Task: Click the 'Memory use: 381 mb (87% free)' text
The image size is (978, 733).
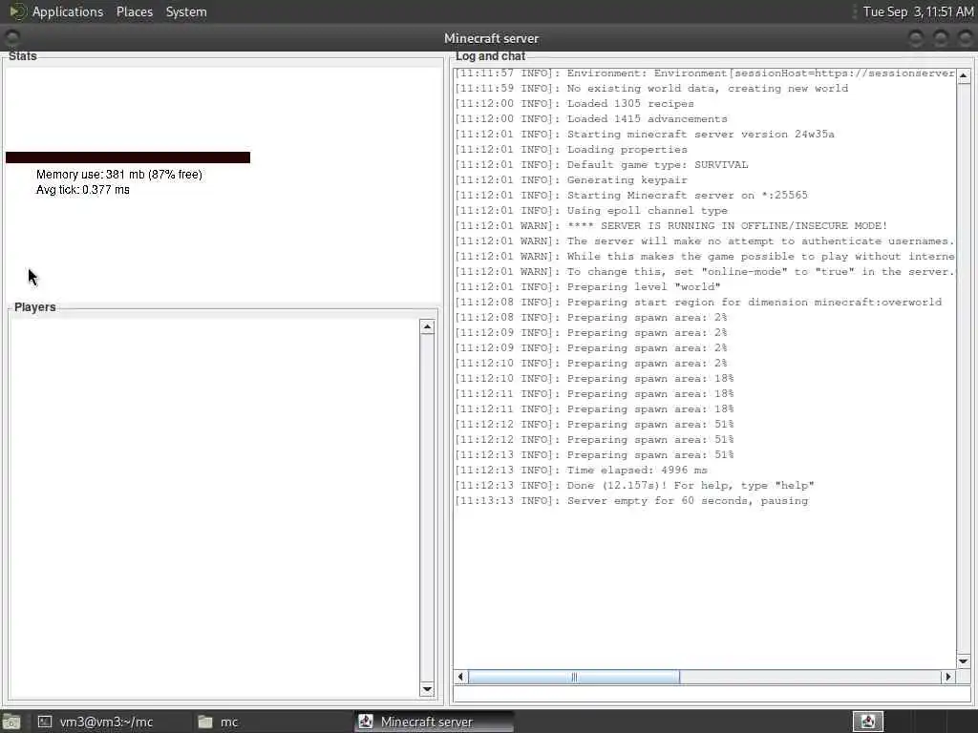Action: (119, 175)
